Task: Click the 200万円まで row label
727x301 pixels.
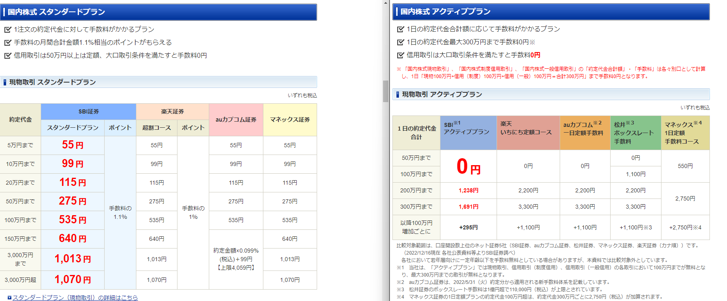Action: [x=416, y=190]
